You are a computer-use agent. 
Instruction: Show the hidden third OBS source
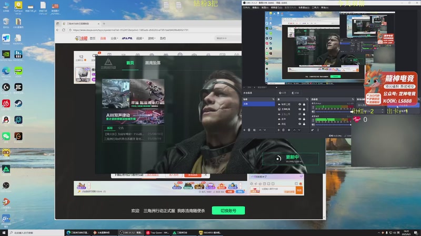pos(299,114)
